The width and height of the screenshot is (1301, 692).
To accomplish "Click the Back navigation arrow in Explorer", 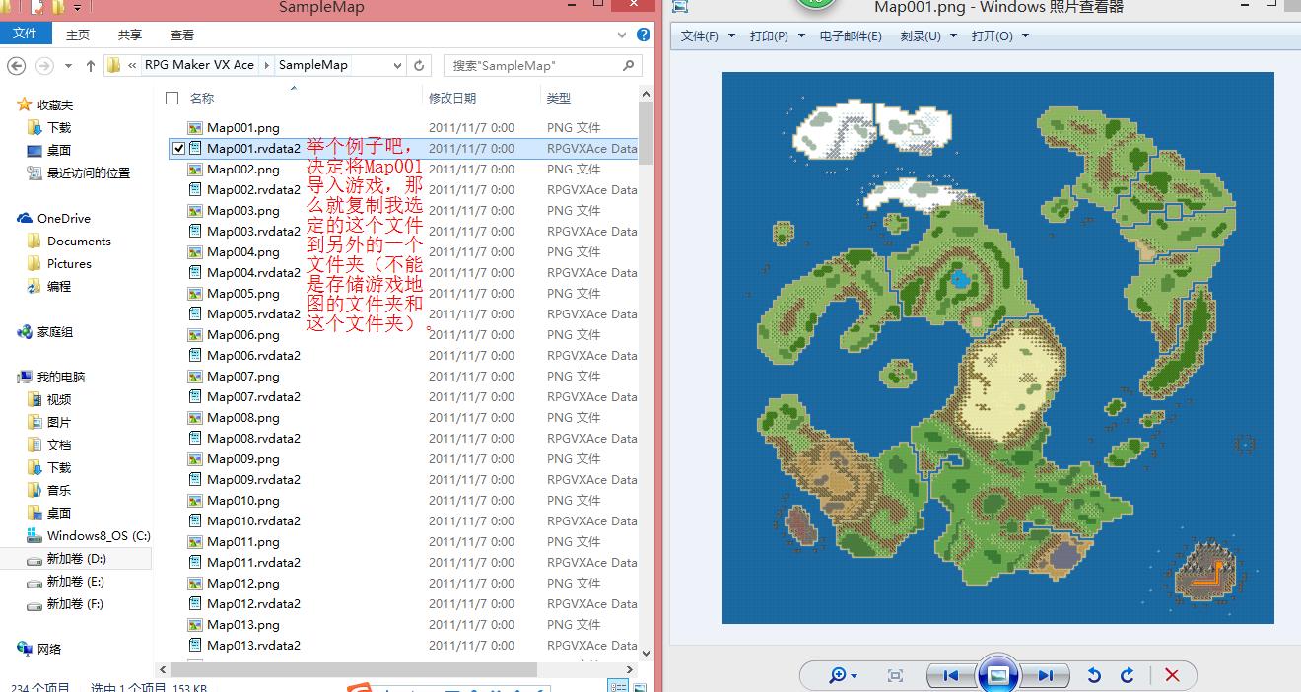I will click(x=16, y=65).
